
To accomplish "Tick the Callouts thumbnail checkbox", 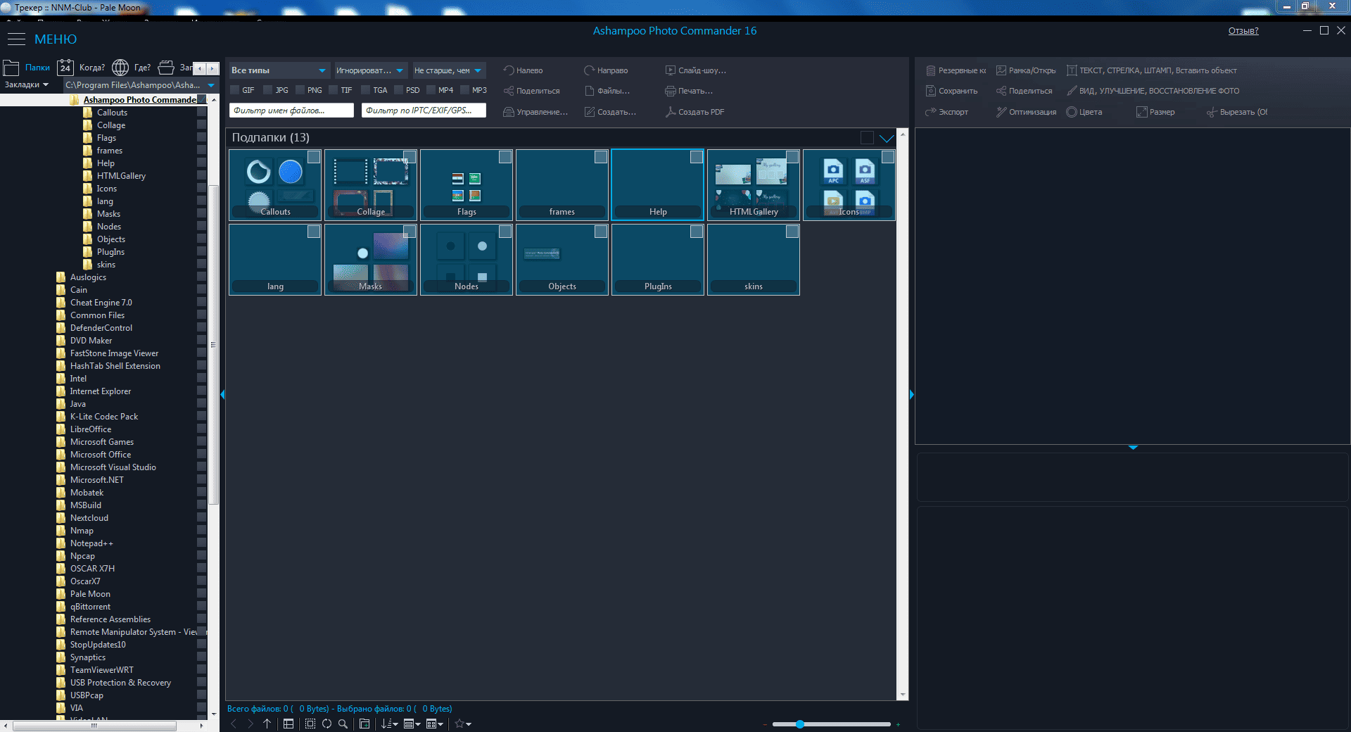I will (x=314, y=157).
